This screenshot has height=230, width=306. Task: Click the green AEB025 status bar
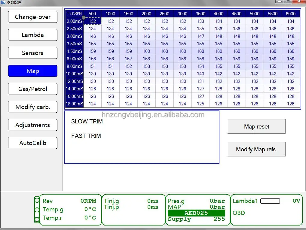pyautogui.click(x=196, y=213)
